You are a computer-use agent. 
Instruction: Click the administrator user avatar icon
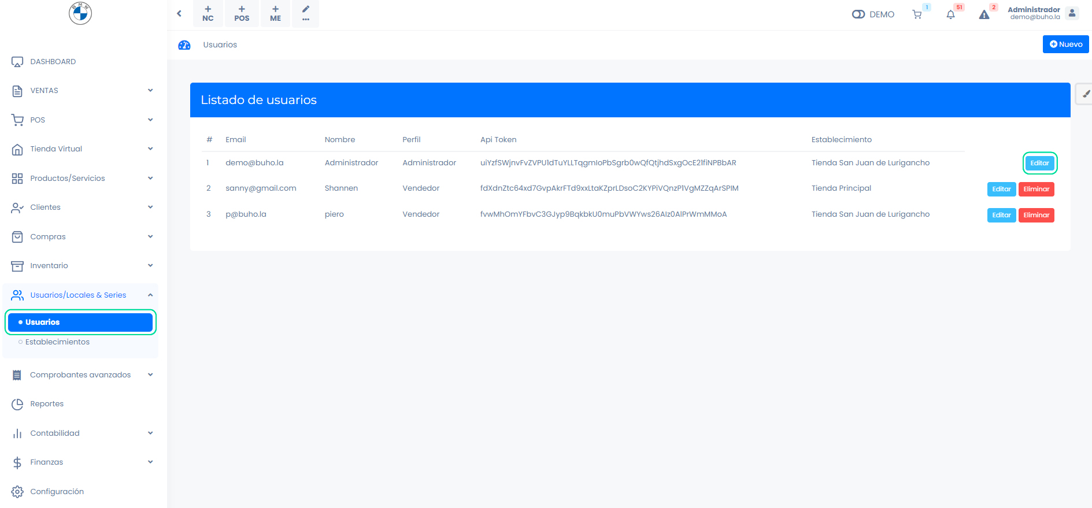[x=1072, y=13]
